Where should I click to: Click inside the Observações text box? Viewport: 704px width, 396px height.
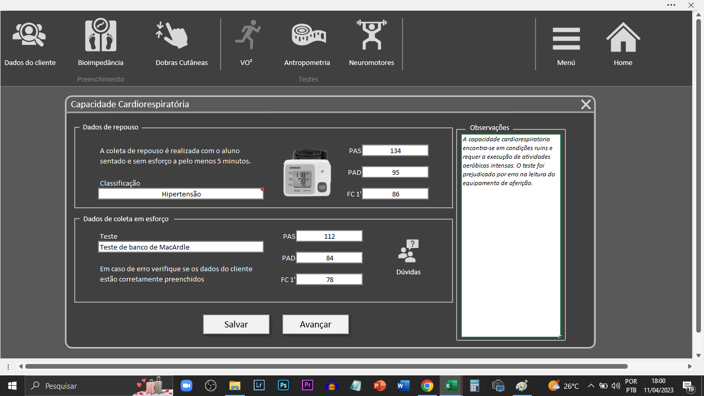pyautogui.click(x=510, y=258)
